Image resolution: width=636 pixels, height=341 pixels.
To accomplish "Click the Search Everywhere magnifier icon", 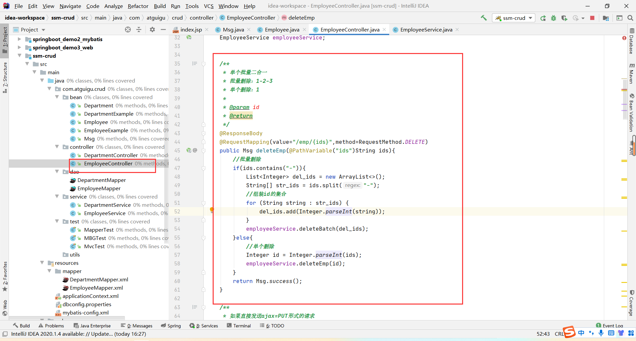I will pyautogui.click(x=630, y=18).
